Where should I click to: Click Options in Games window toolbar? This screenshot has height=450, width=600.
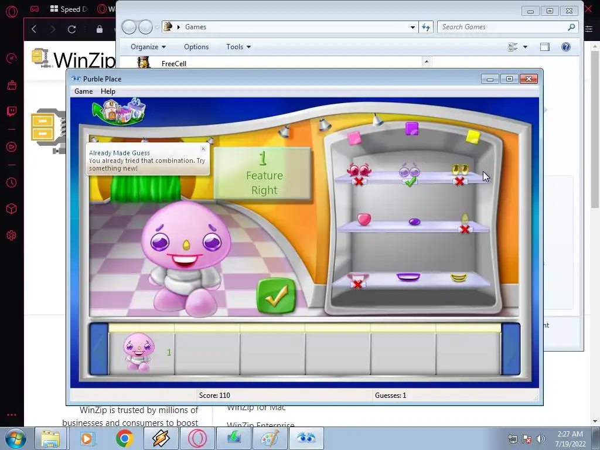[196, 47]
